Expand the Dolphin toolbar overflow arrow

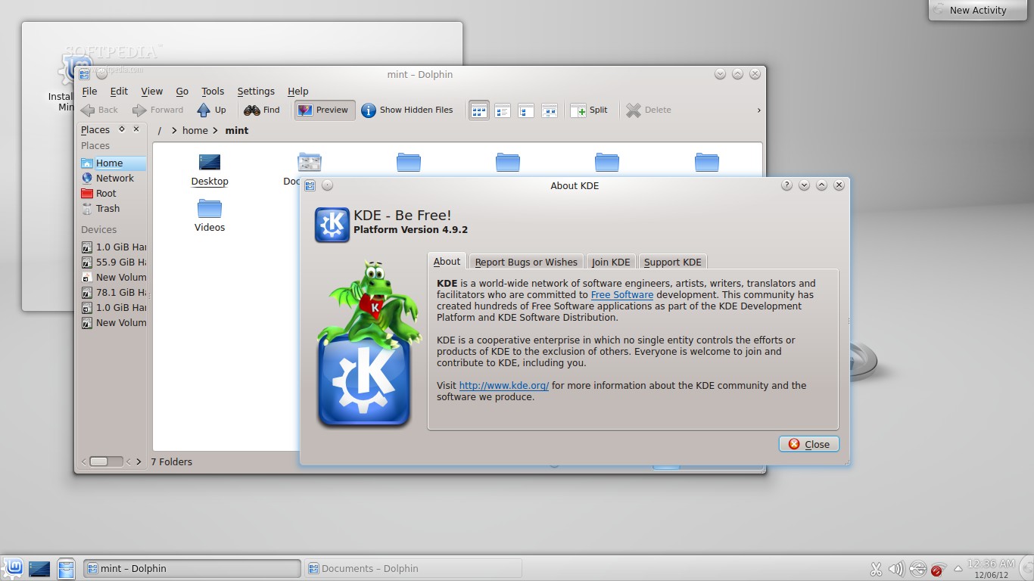(x=758, y=110)
